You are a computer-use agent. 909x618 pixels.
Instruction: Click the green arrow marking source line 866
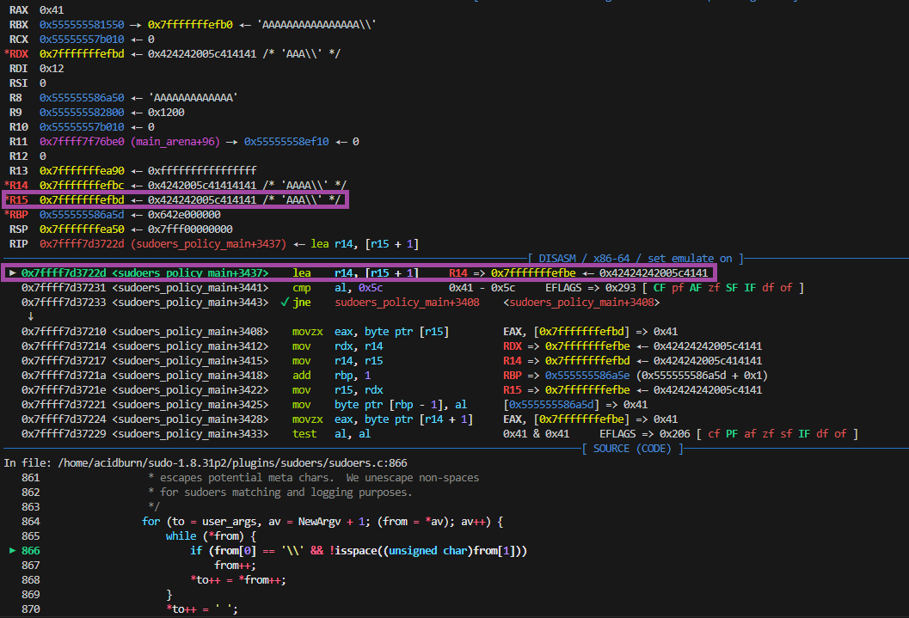12,550
